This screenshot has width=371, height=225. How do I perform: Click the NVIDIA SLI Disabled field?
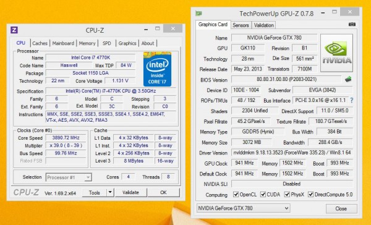292,184
